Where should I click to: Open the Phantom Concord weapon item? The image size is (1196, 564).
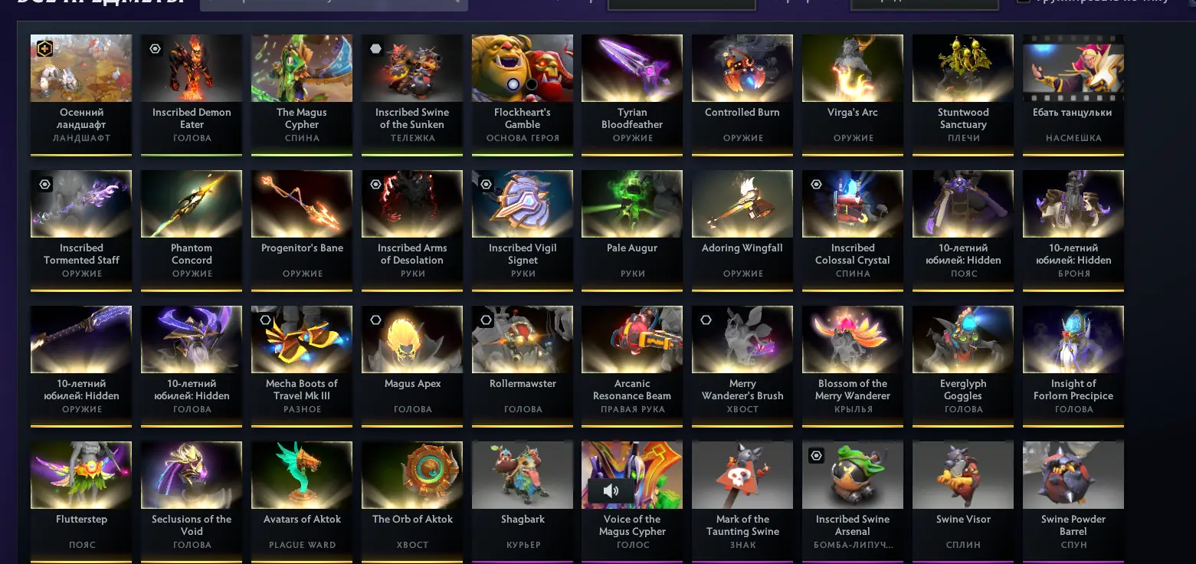point(192,231)
